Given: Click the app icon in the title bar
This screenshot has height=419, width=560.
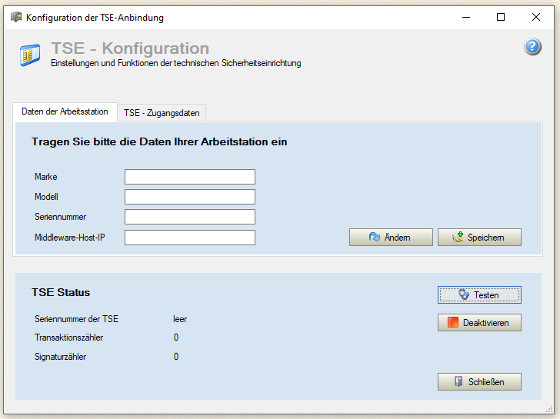Looking at the screenshot, I should [15, 17].
